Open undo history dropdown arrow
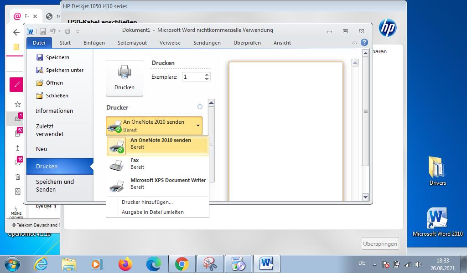This screenshot has width=467, height=273. (60, 31)
